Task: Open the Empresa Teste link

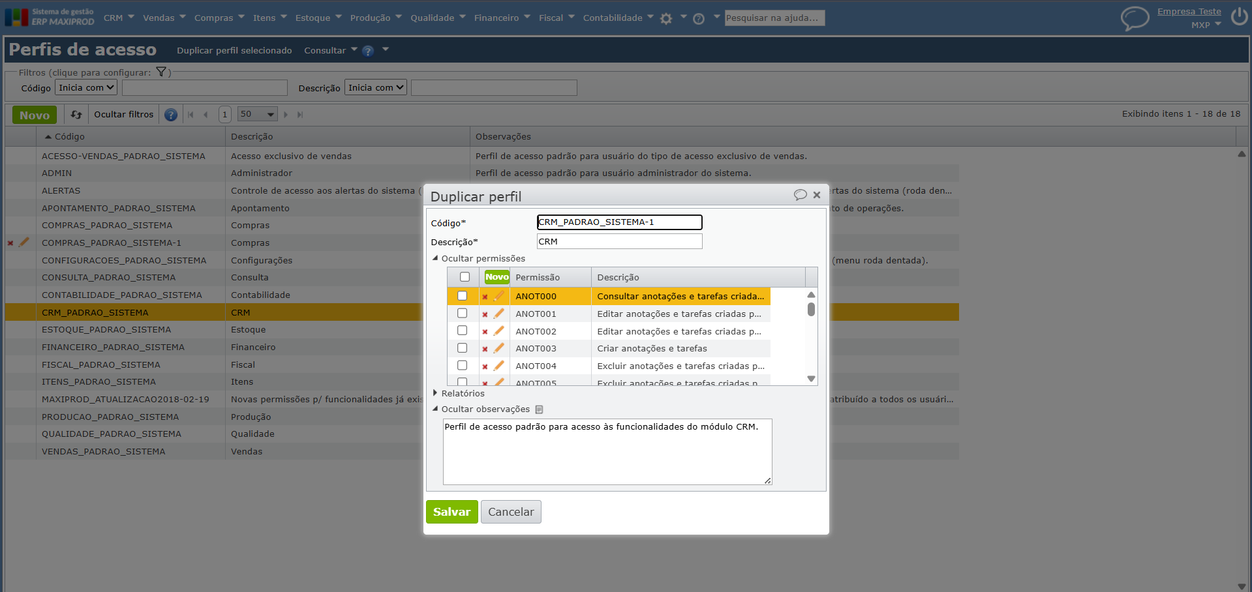Action: point(1189,11)
